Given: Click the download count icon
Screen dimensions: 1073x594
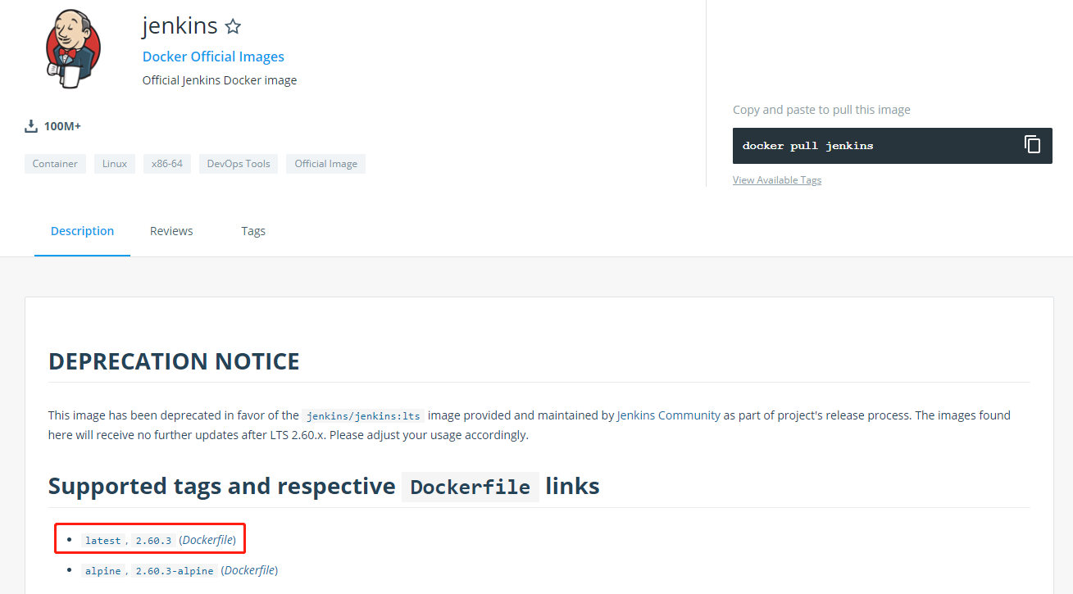Looking at the screenshot, I should 31,126.
